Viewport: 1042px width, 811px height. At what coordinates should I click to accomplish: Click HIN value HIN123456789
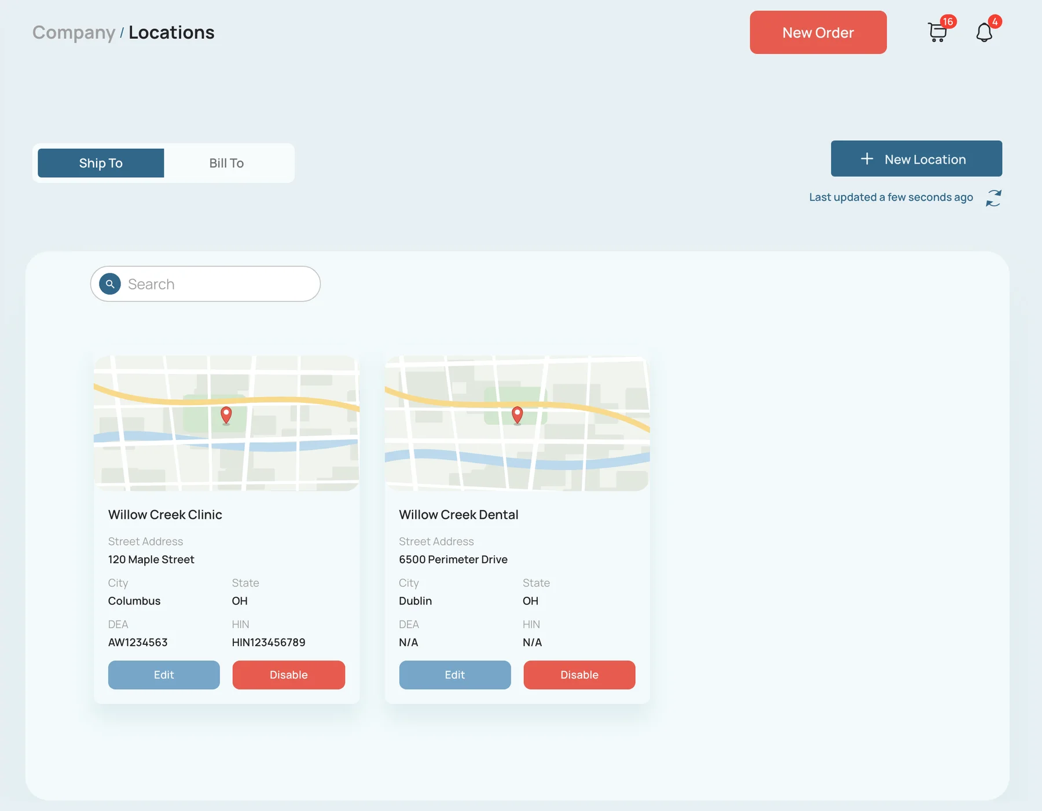coord(269,643)
